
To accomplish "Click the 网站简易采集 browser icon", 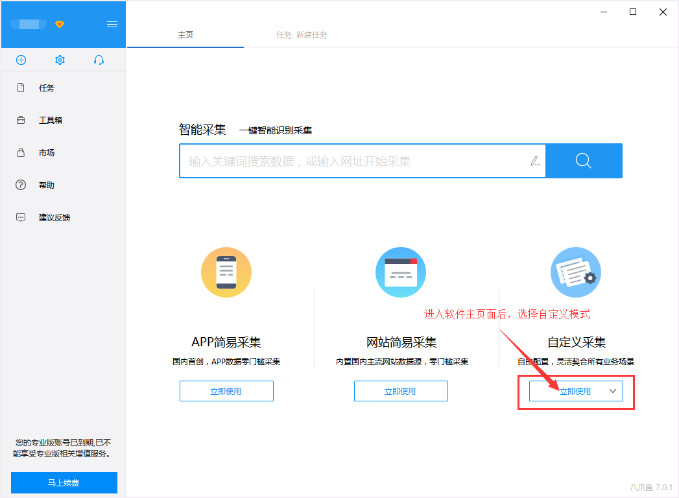I will pos(401,272).
